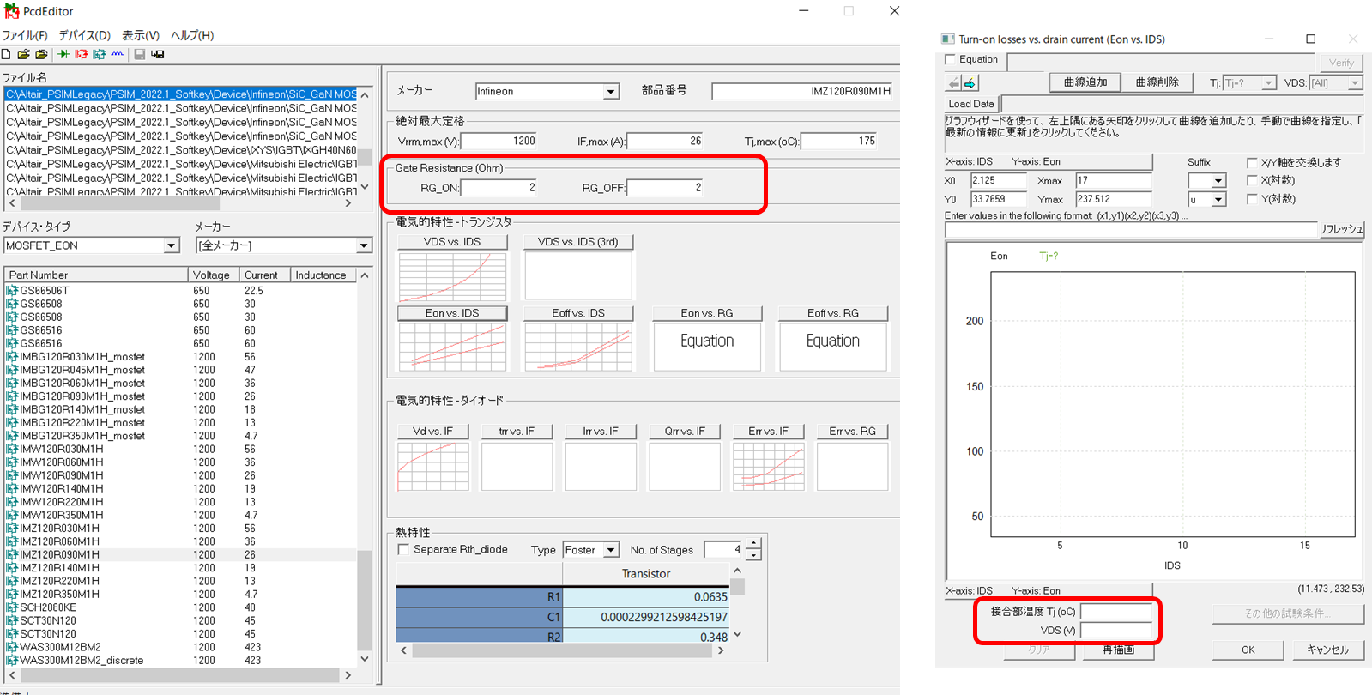Open the 表示(V) menu
Image resolution: width=1372 pixels, height=695 pixels.
(x=140, y=35)
